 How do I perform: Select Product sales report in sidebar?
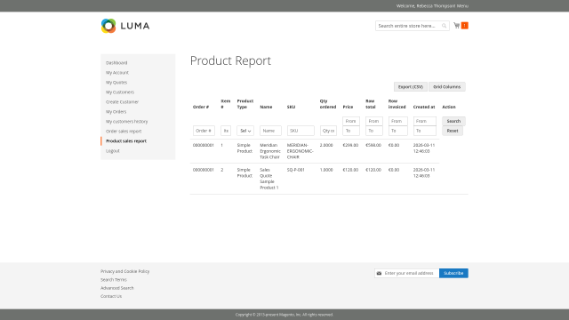click(126, 141)
